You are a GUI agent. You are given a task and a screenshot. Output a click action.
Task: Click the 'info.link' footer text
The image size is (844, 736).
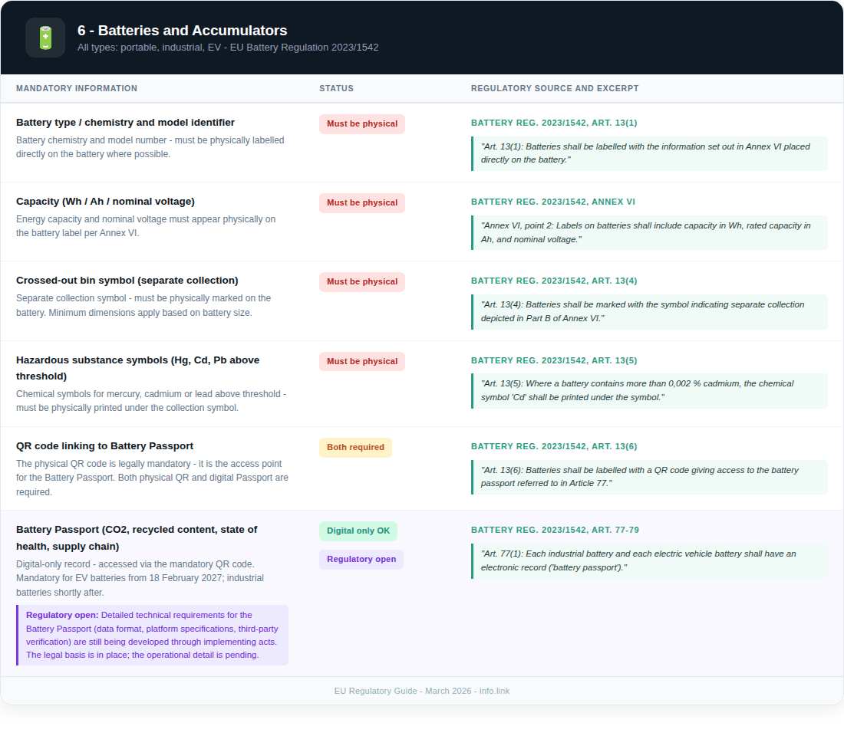[494, 691]
